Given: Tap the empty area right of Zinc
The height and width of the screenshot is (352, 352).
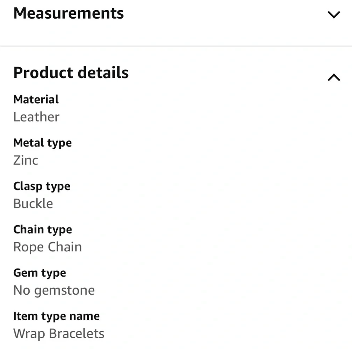Looking at the screenshot, I should pyautogui.click(x=193, y=160).
